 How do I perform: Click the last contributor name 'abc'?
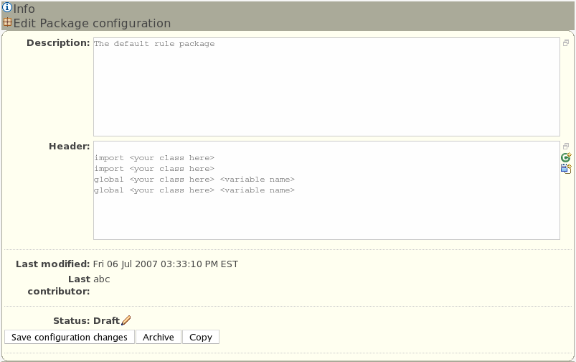click(102, 279)
